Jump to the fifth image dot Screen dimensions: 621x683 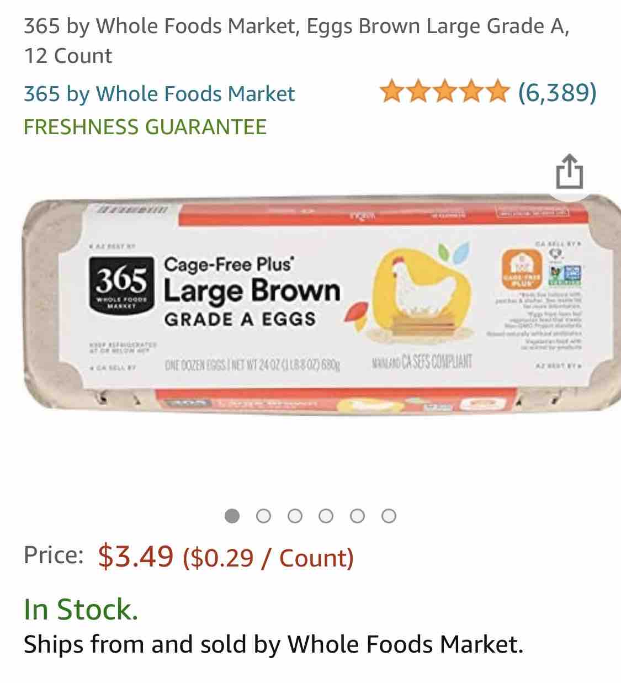pos(358,516)
